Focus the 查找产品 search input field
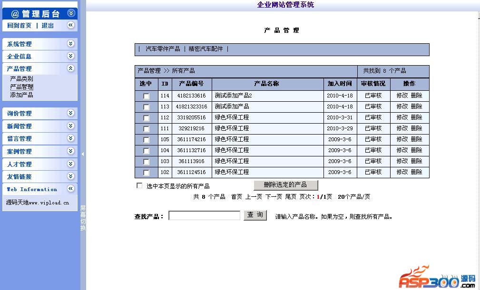 click(205, 216)
